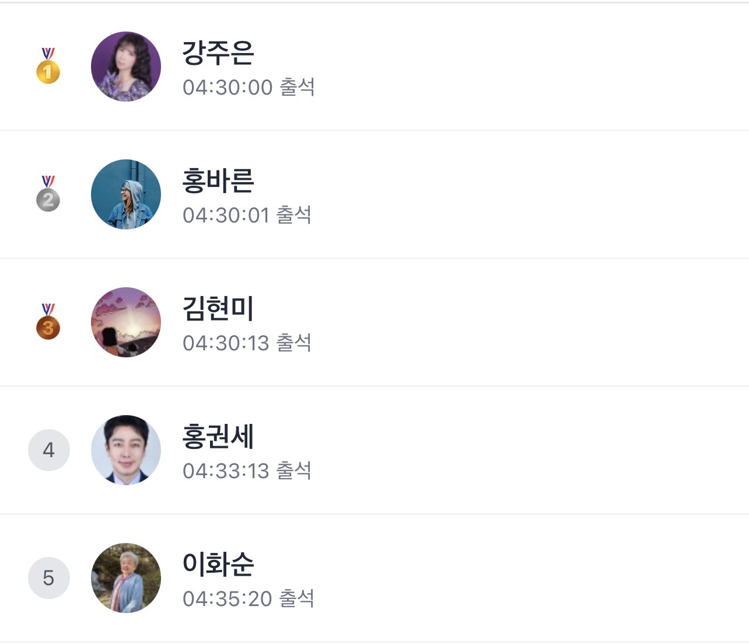Open 김현미's profile picture

point(126,322)
